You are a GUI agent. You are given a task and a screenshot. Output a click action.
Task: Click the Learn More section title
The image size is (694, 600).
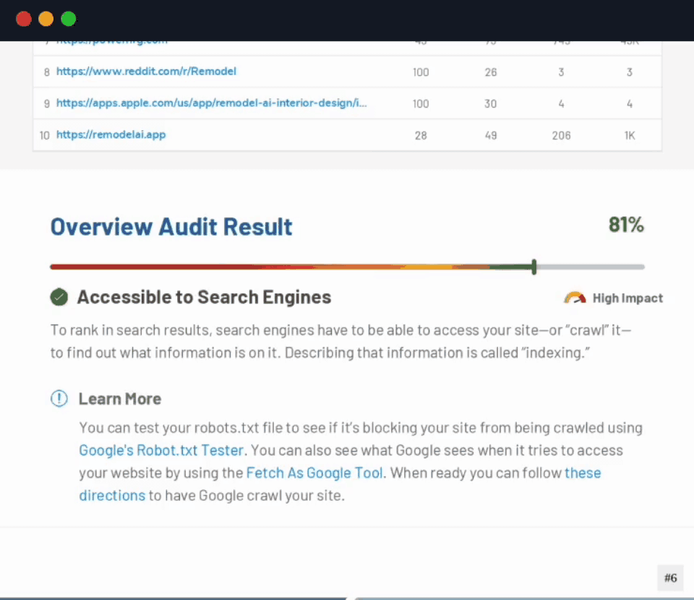[x=120, y=398]
